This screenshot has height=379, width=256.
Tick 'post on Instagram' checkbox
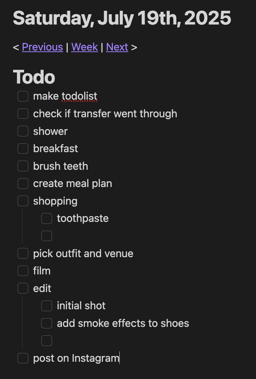click(23, 358)
